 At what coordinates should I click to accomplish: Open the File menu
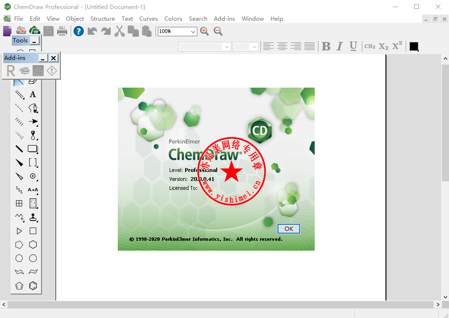(x=18, y=18)
